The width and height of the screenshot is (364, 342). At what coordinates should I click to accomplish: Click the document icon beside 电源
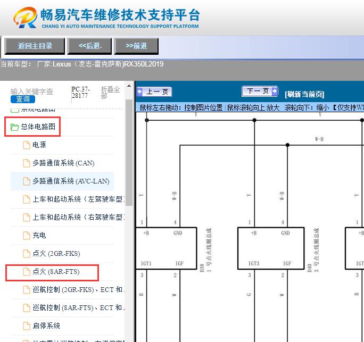(x=27, y=145)
